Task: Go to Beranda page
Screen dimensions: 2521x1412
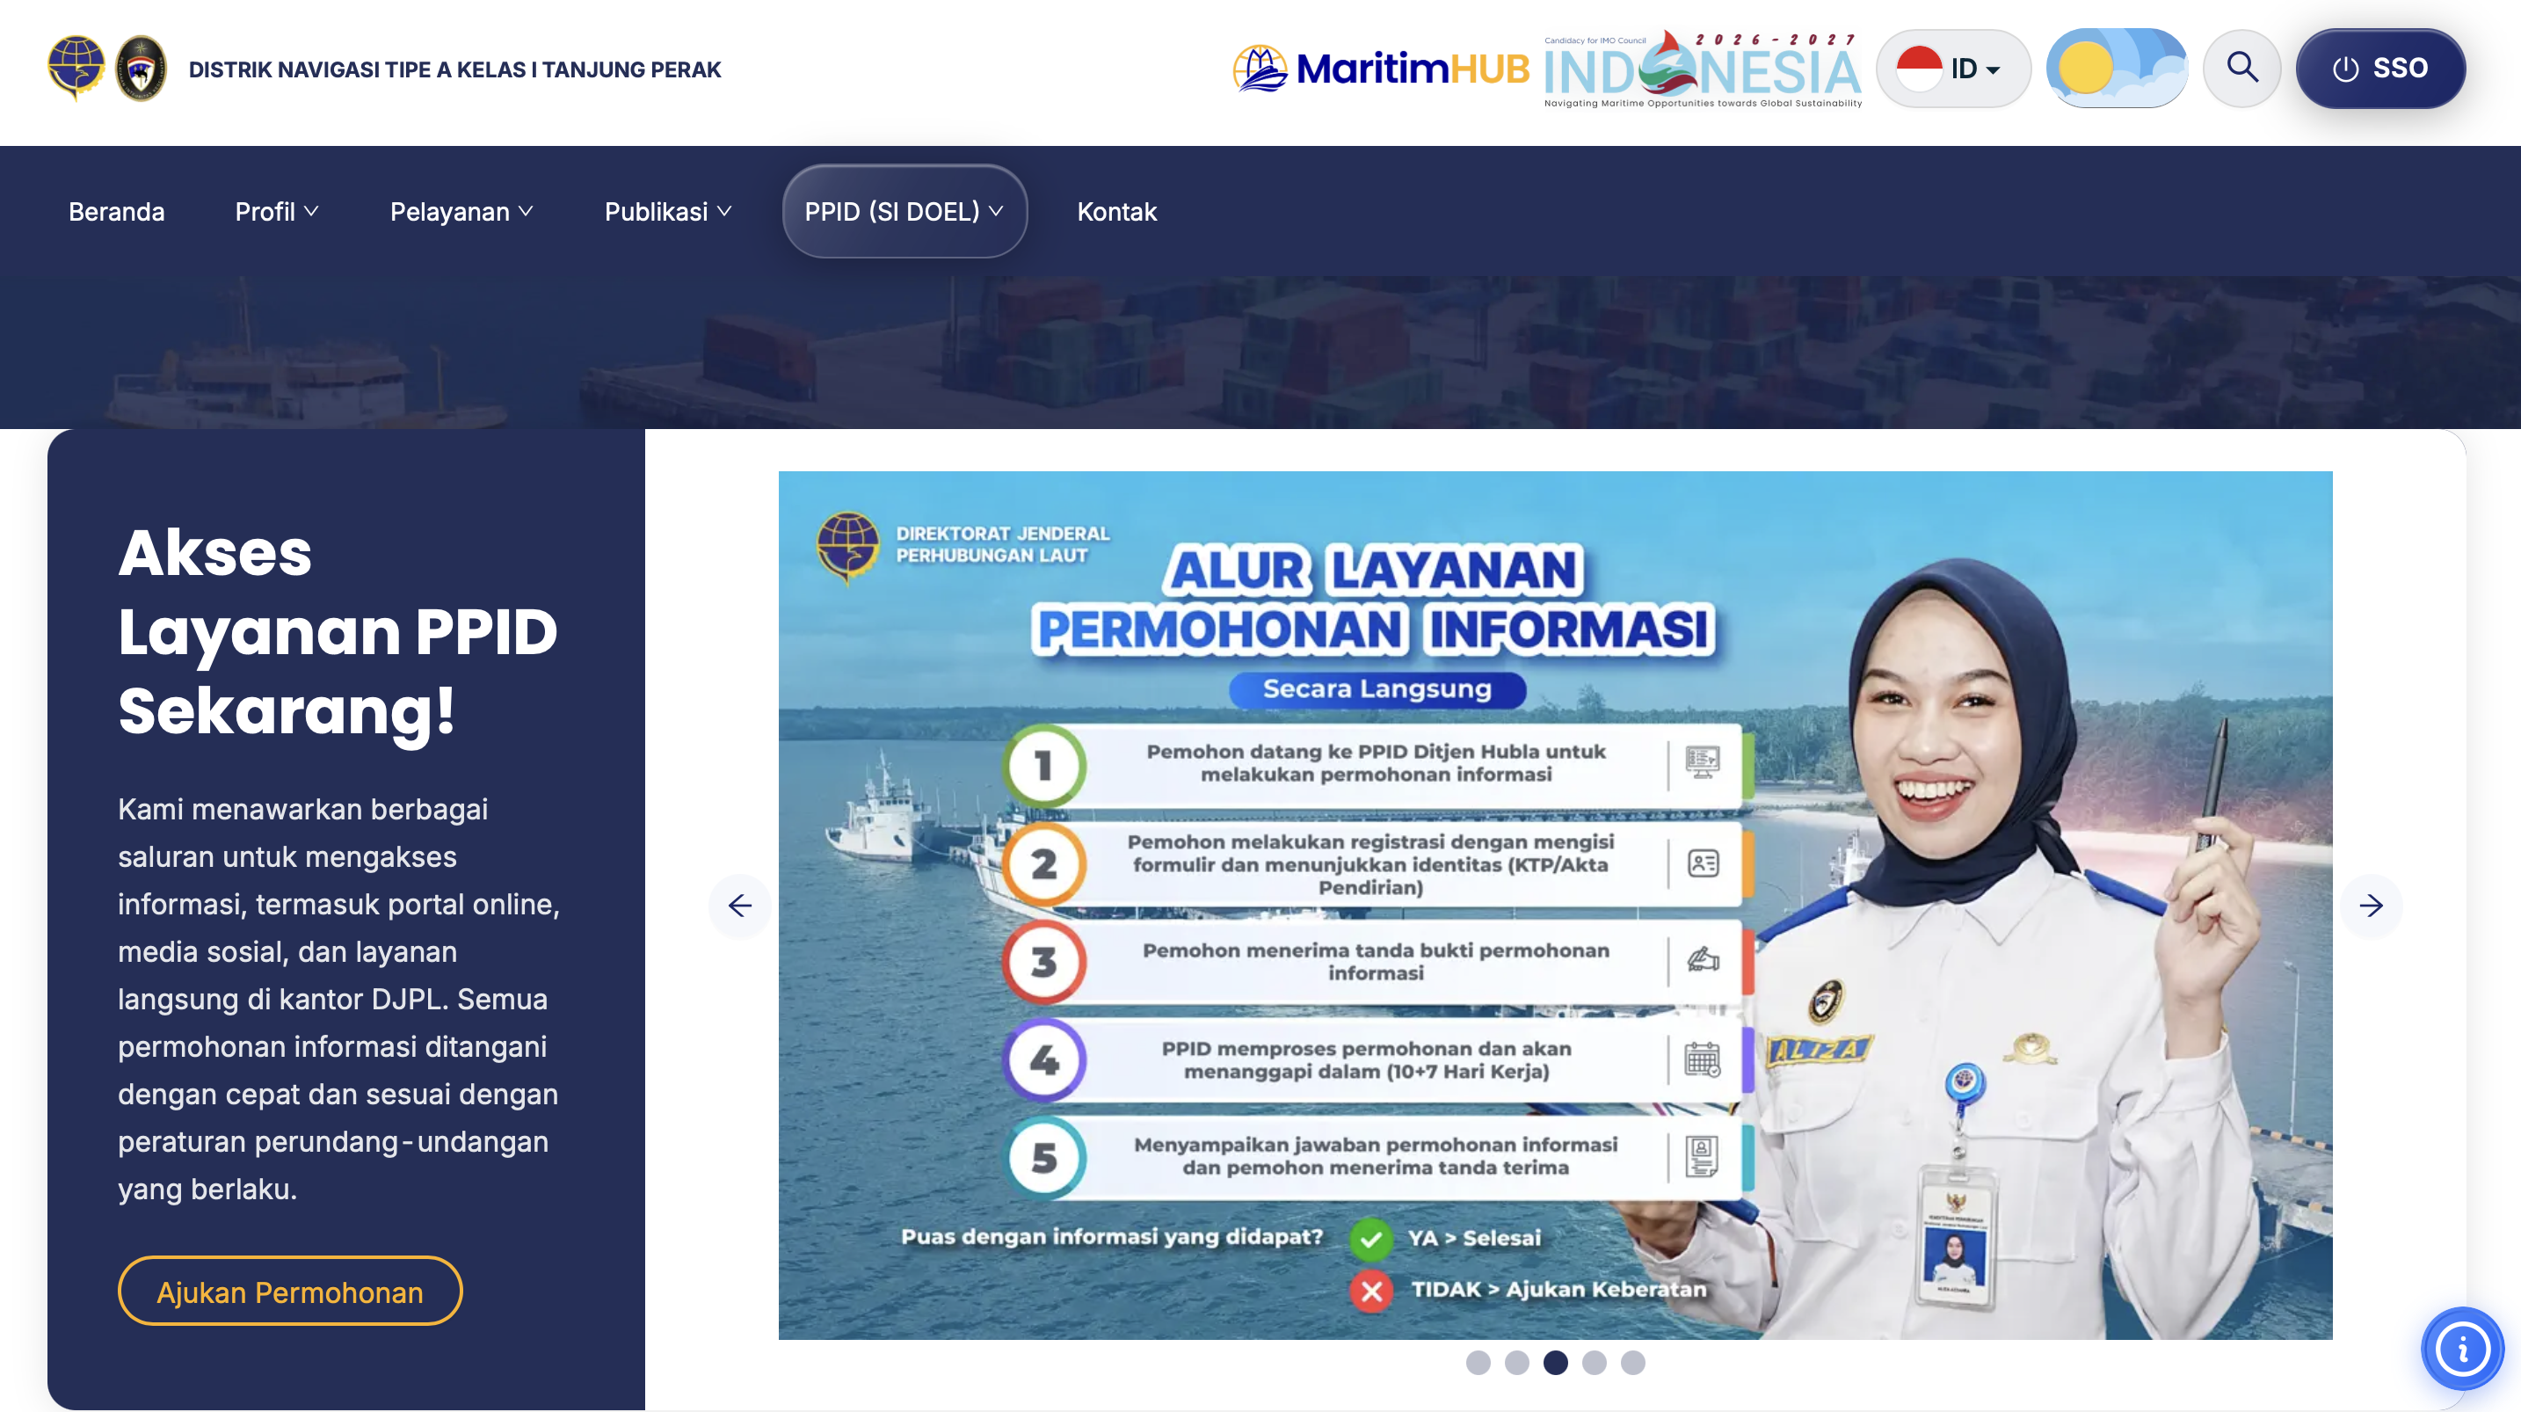Action: coord(116,212)
